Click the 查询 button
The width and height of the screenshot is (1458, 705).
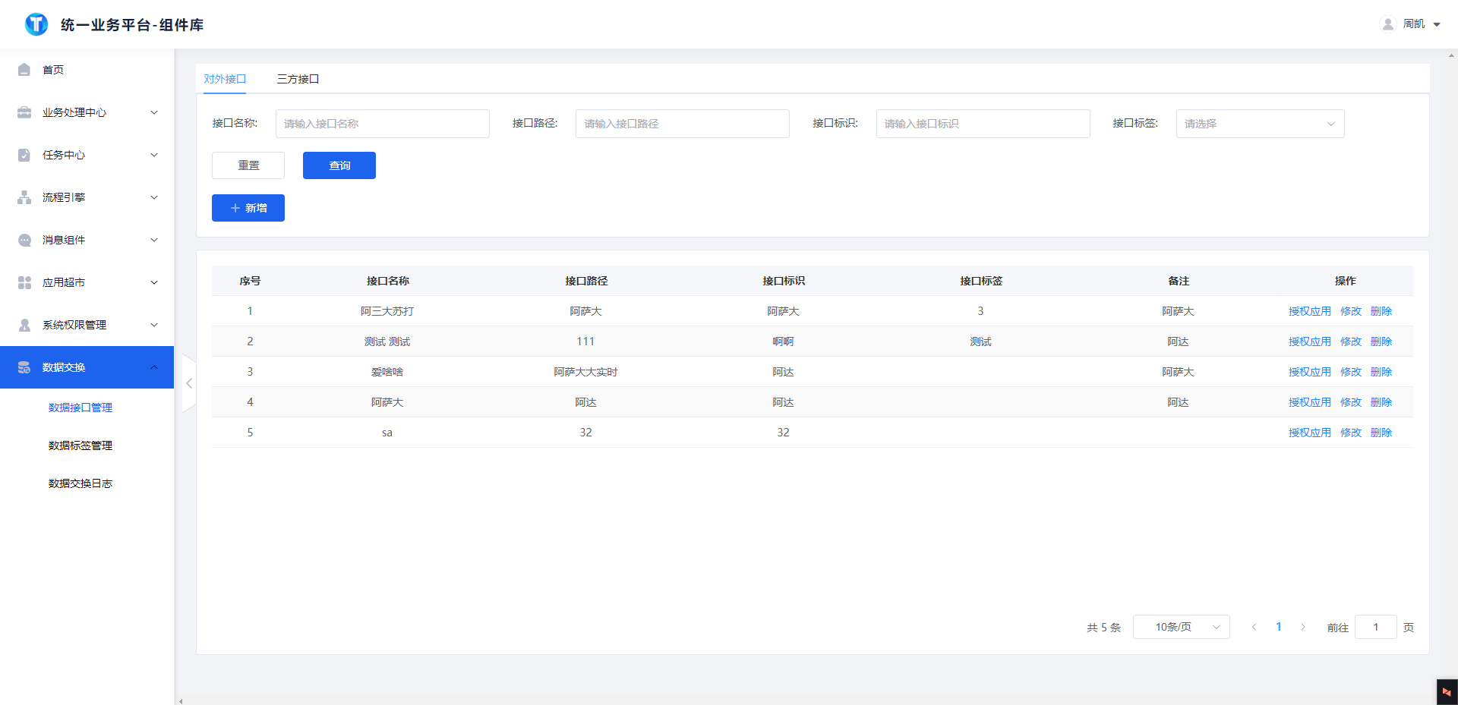point(339,165)
